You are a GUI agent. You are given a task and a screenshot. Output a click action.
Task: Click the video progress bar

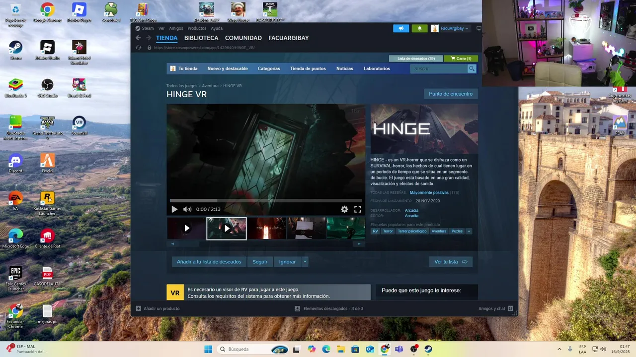click(266, 201)
